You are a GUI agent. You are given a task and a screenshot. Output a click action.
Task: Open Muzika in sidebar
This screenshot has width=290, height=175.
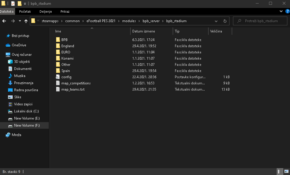coord(19,76)
